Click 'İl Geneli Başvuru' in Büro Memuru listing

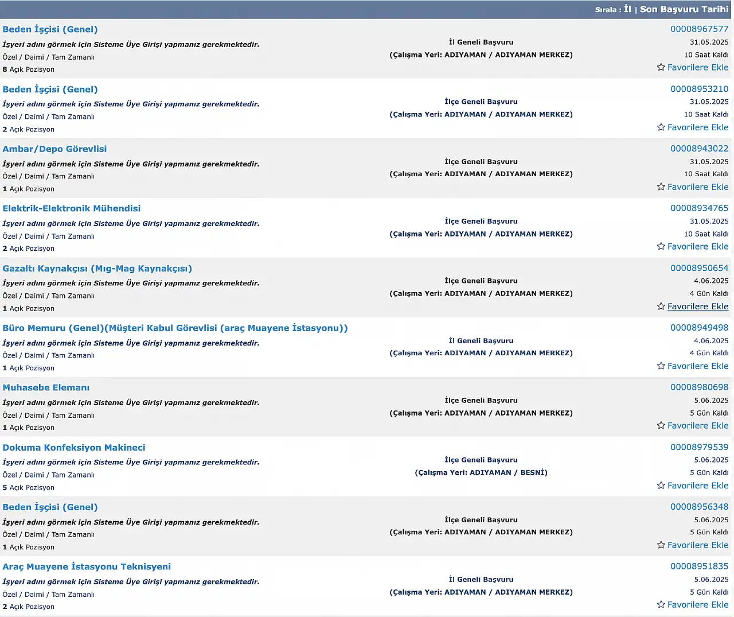point(481,341)
